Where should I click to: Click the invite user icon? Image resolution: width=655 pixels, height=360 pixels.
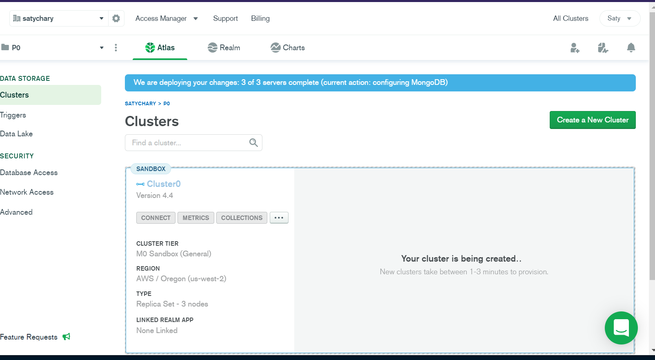point(575,48)
